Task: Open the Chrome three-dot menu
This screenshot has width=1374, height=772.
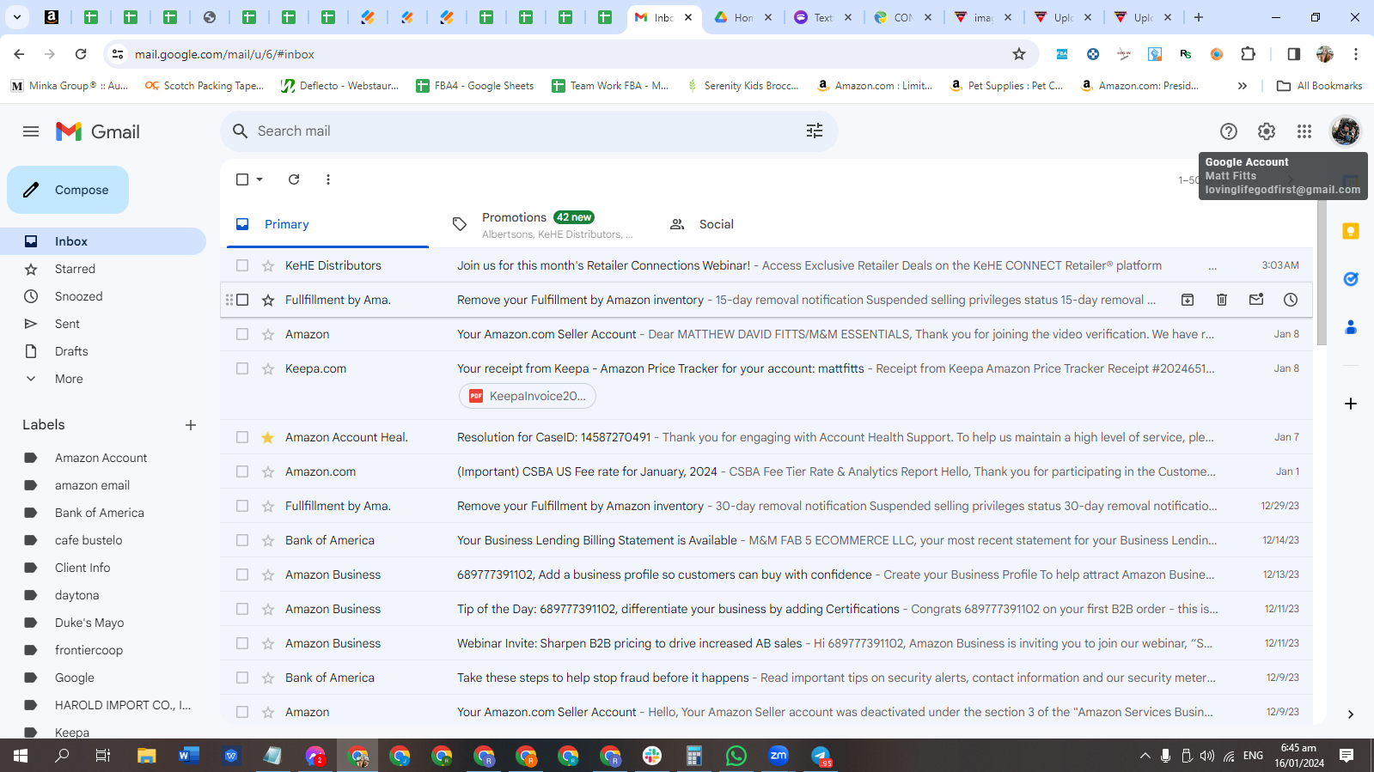Action: (1356, 54)
